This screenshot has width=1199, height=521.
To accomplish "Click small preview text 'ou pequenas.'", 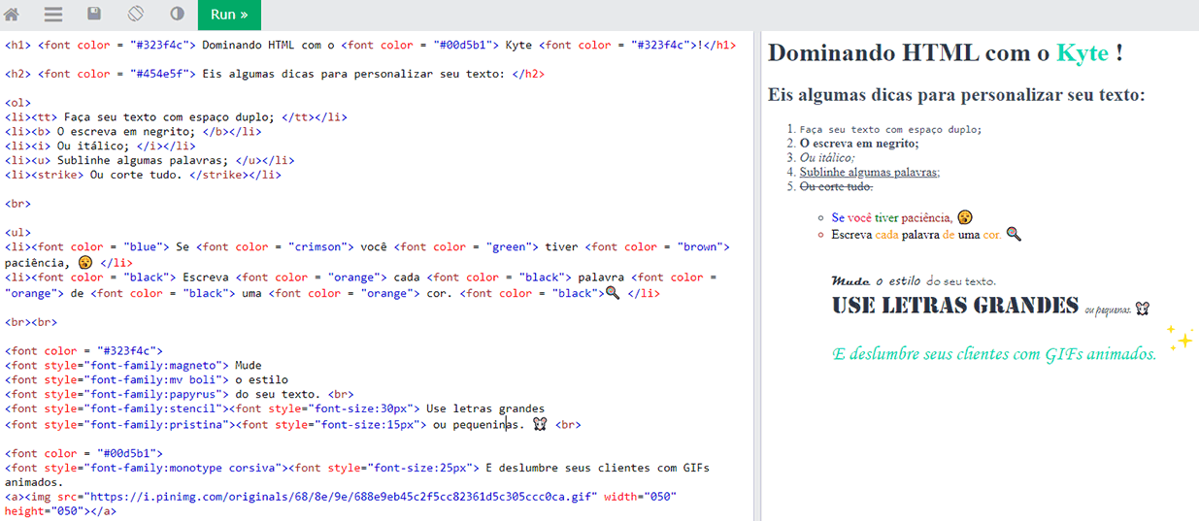I will pos(1109,309).
